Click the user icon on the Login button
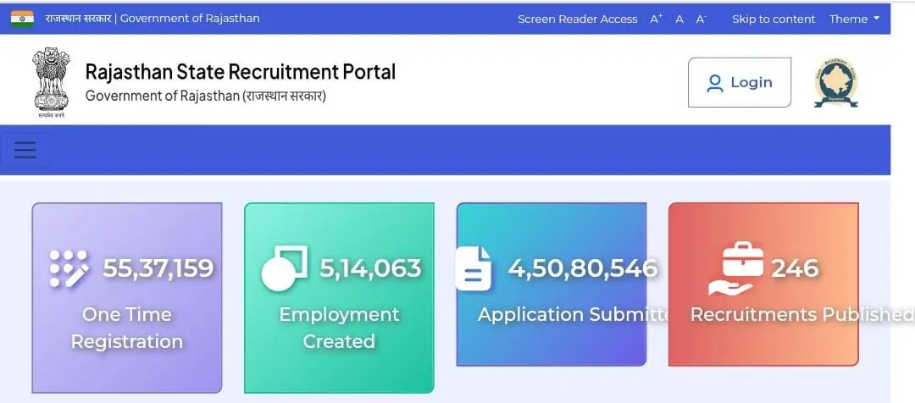The width and height of the screenshot is (915, 403). [715, 84]
